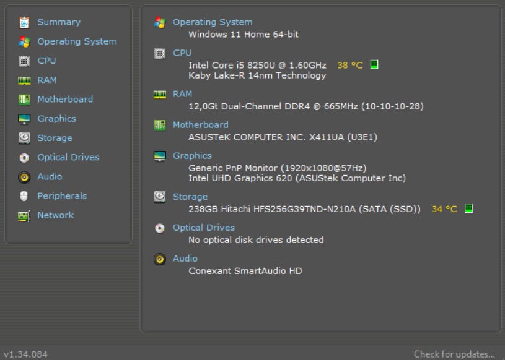Click the RAM icon in summary panel
The width and height of the screenshot is (505, 360).
point(160,95)
